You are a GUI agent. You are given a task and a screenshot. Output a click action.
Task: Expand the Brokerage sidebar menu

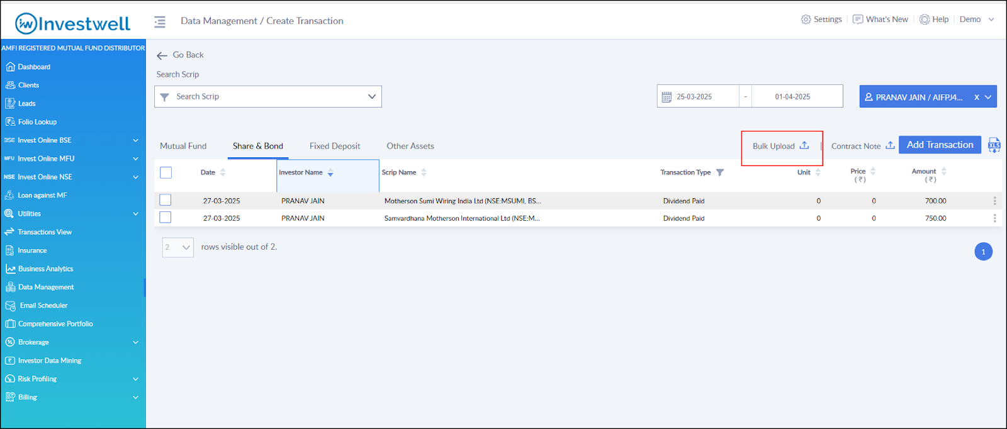tap(135, 342)
